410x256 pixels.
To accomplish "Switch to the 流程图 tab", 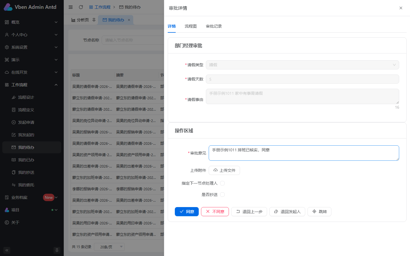I will [191, 26].
